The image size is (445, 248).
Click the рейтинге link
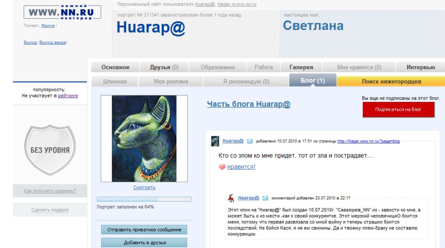point(68,96)
